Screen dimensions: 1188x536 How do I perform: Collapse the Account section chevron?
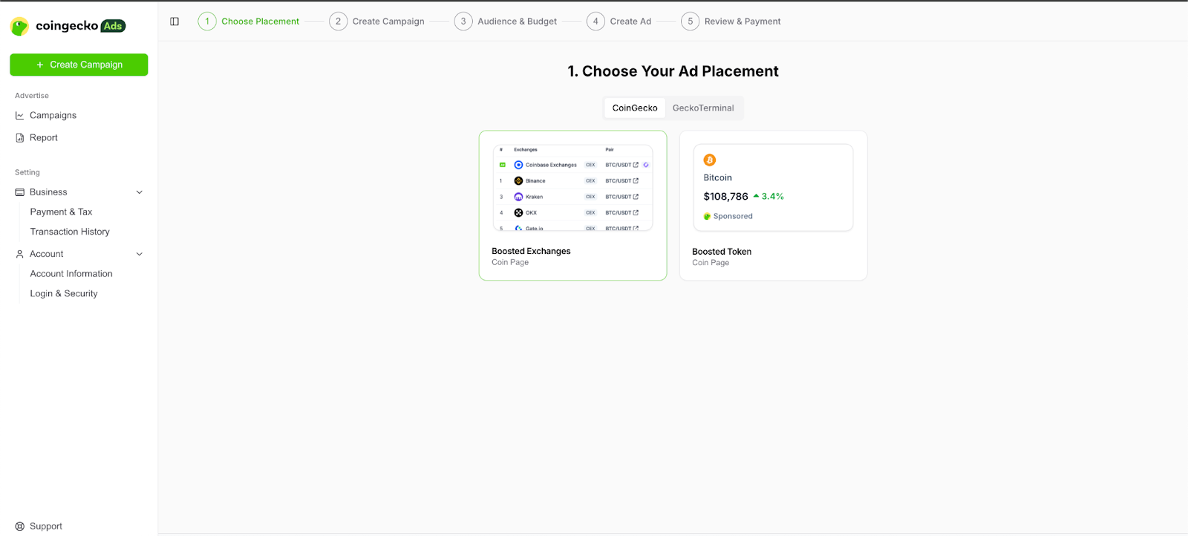[x=140, y=254]
